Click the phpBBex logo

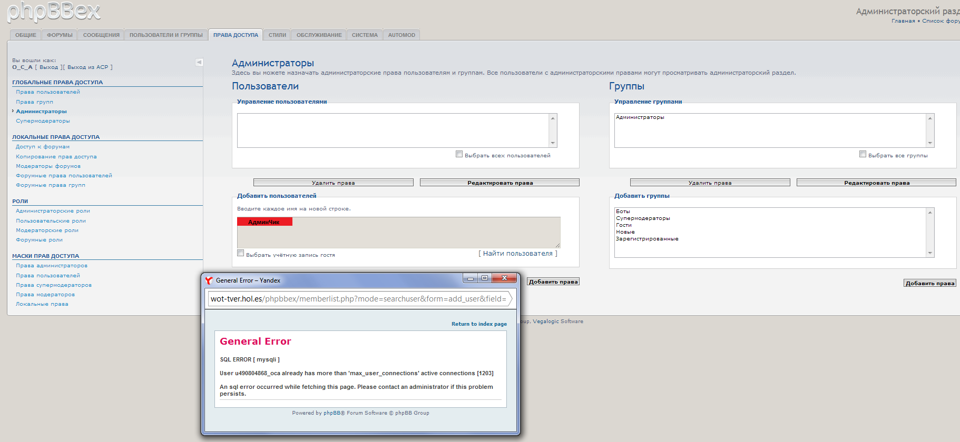click(x=54, y=12)
